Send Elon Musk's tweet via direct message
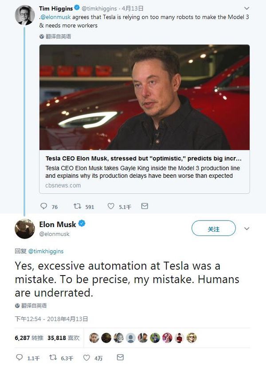266x372 pixels. point(120,358)
